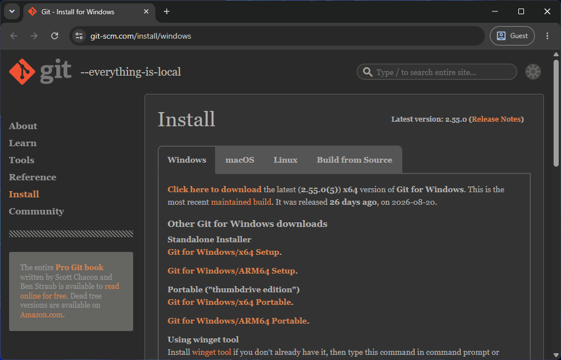This screenshot has height=360, width=561.
Task: Open Chrome three-dot menu
Action: (547, 36)
